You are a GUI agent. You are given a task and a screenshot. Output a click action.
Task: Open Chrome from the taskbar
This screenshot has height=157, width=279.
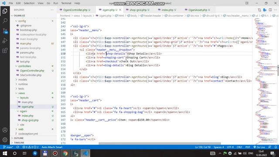(x=65, y=153)
